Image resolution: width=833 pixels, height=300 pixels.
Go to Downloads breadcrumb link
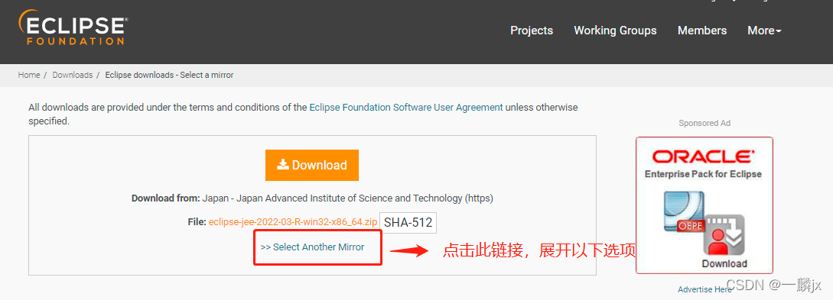coord(72,75)
